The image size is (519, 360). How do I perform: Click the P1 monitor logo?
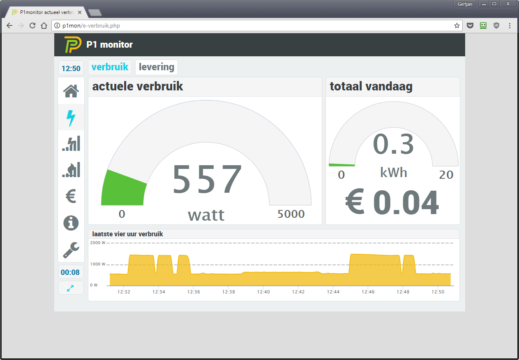click(x=73, y=45)
